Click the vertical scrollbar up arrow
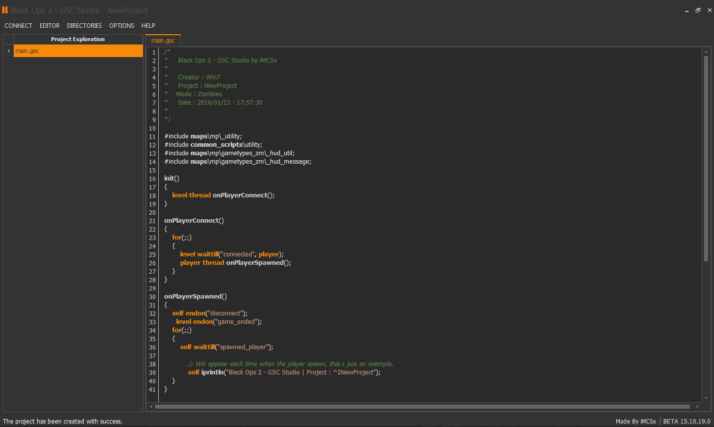Screen dimensions: 714x427 pyautogui.click(x=706, y=52)
